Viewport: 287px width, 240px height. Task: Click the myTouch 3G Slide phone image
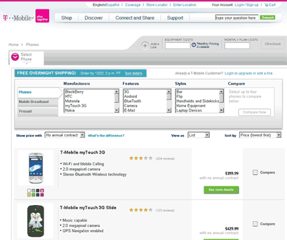coord(35,221)
